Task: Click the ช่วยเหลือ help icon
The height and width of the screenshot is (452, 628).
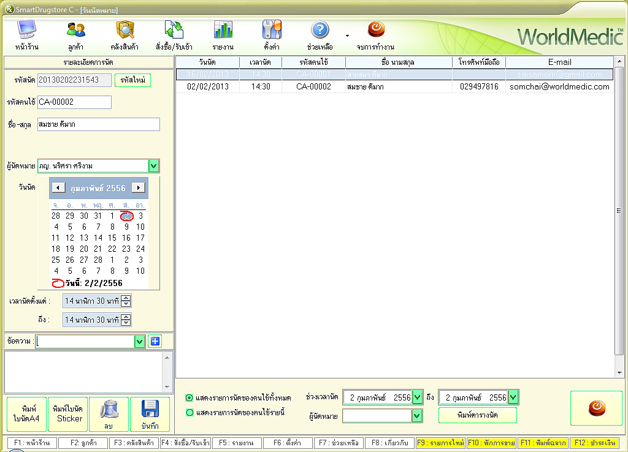Action: click(x=320, y=31)
